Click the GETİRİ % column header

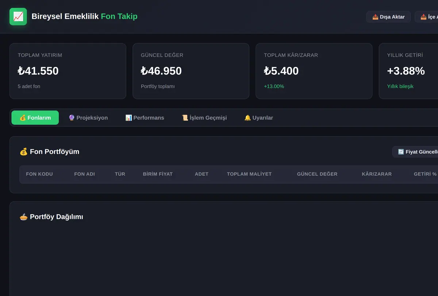tap(425, 174)
